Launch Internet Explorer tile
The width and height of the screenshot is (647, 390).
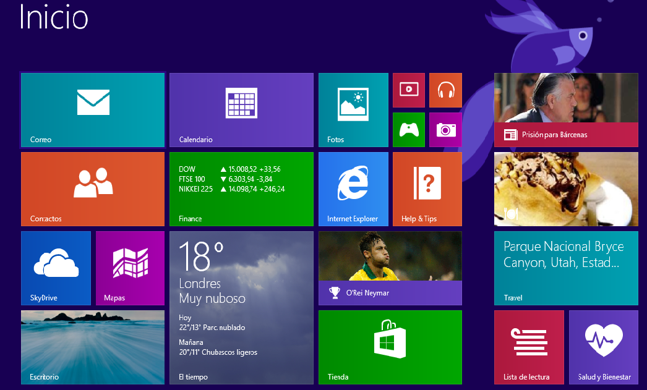click(x=353, y=189)
